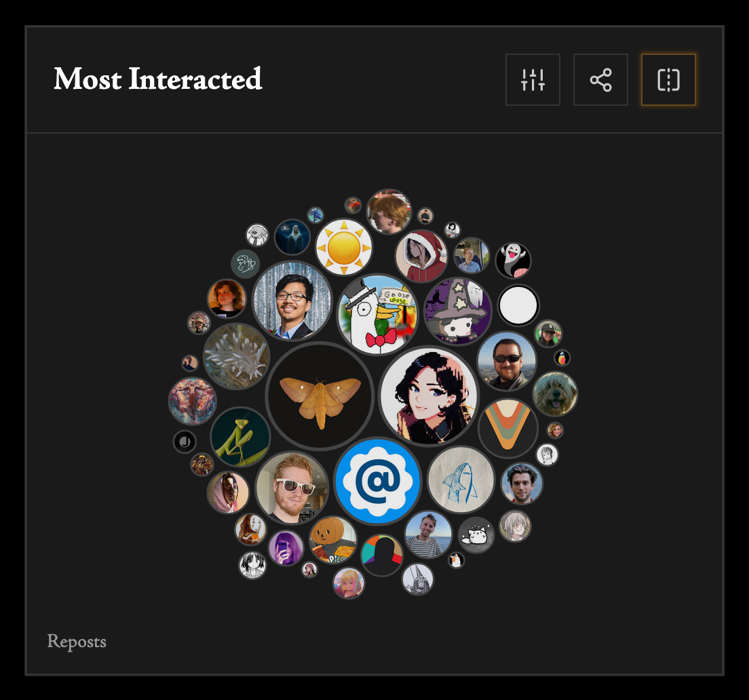Click the share icon
The width and height of the screenshot is (749, 700).
[600, 80]
